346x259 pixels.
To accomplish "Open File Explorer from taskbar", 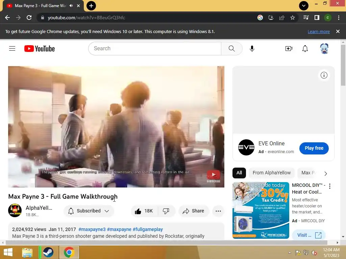I will [x=27, y=252].
